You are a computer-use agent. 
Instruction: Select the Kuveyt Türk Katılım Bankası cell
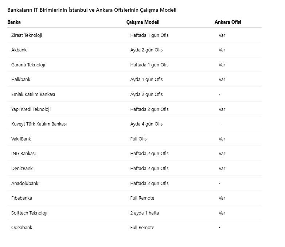point(39,124)
